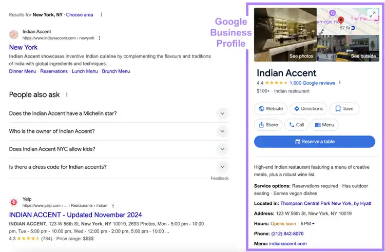Click the red map pin on the map
Viewport: 385px width, 252px height.
[x=340, y=20]
